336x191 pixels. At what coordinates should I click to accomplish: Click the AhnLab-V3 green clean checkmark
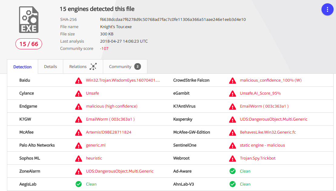click(233, 184)
